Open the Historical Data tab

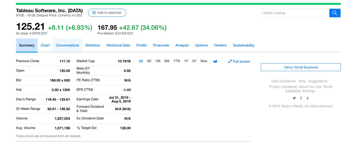pyautogui.click(x=118, y=45)
